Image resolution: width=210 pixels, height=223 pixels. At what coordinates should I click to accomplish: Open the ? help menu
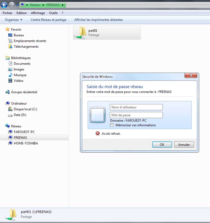[x=62, y=13]
